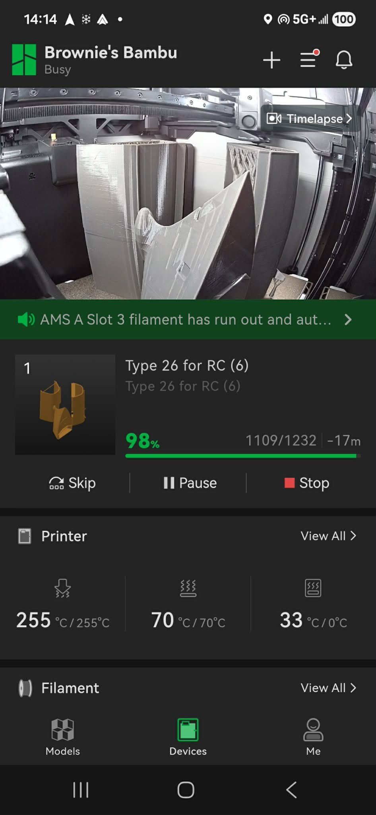
Task: Tap the speaker icon in AMS alert
Action: 26,319
